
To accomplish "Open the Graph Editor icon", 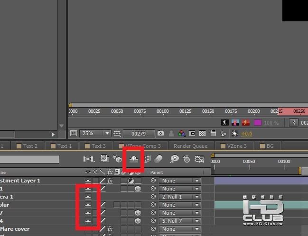I will [199, 159].
